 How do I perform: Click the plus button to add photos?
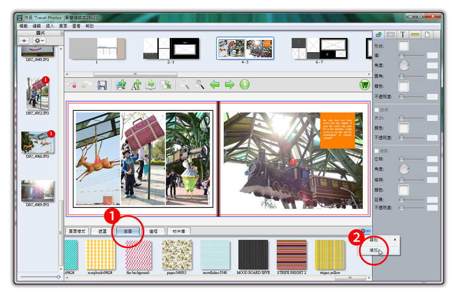pyautogui.click(x=24, y=41)
